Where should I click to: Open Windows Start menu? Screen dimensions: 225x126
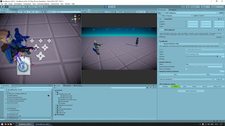(2, 124)
